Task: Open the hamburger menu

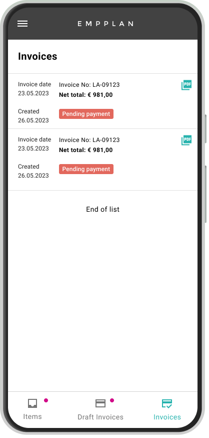Action: (x=22, y=24)
